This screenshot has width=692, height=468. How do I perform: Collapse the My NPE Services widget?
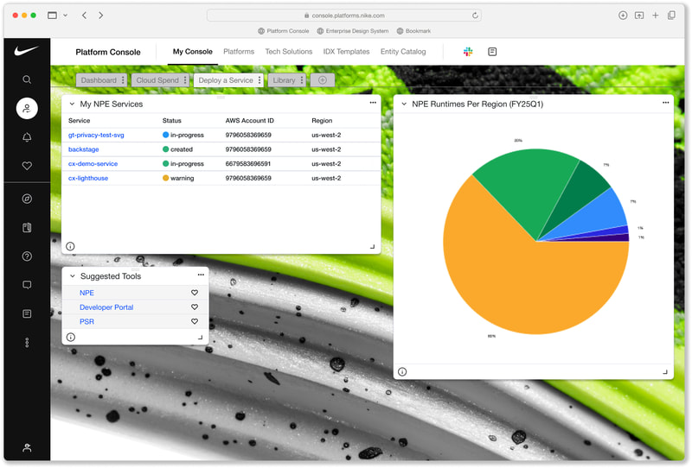pyautogui.click(x=72, y=104)
